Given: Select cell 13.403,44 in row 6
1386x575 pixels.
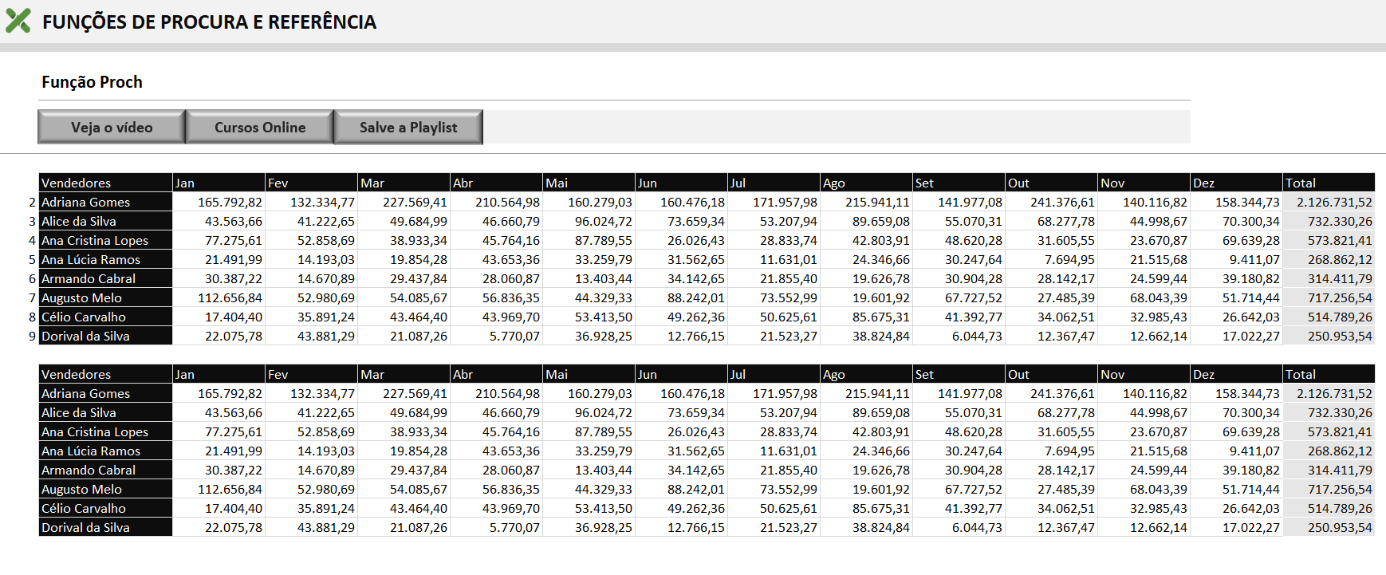Looking at the screenshot, I should pos(589,278).
